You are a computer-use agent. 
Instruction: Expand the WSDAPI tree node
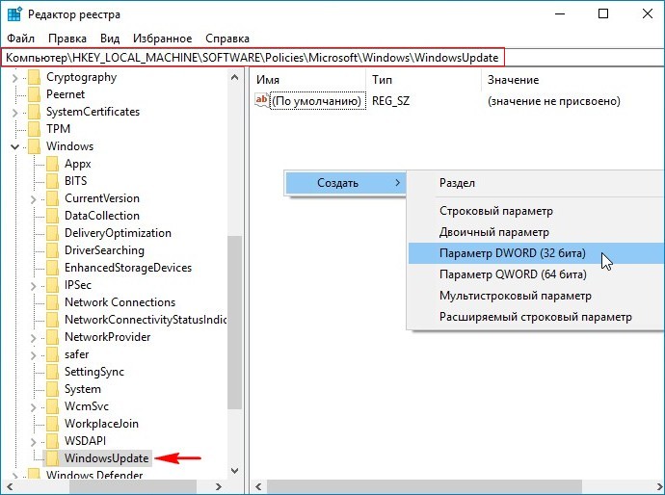coord(34,442)
